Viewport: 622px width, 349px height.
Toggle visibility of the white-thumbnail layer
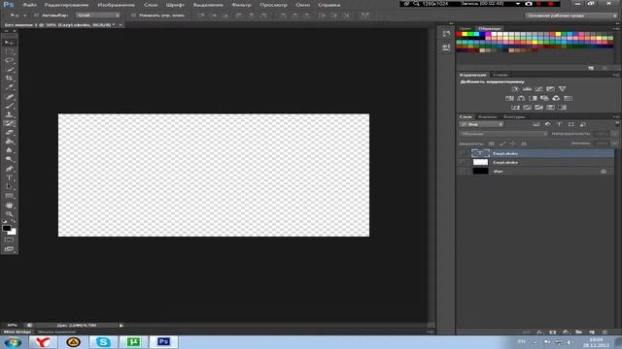[x=464, y=162]
